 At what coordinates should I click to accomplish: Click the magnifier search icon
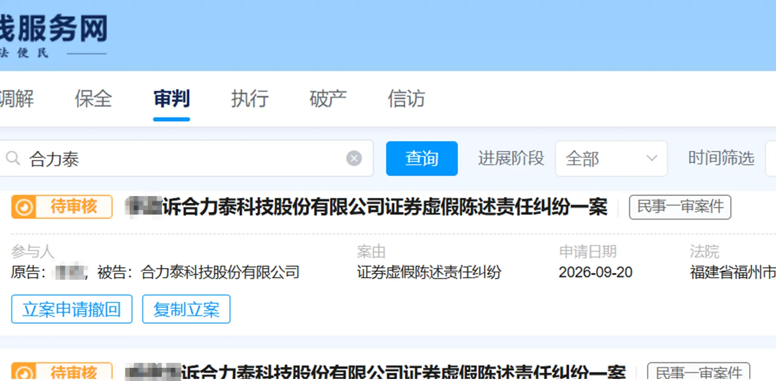[x=13, y=158]
